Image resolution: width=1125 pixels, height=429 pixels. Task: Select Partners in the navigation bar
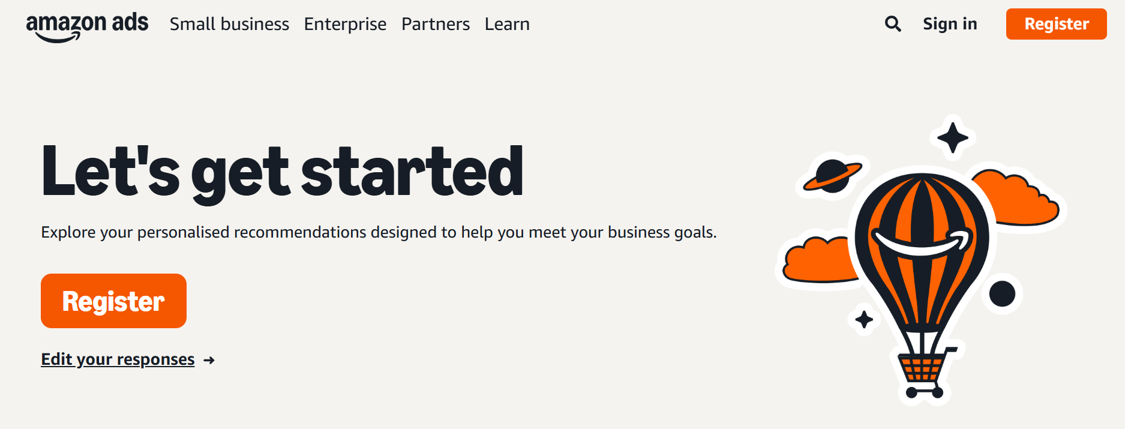point(436,24)
